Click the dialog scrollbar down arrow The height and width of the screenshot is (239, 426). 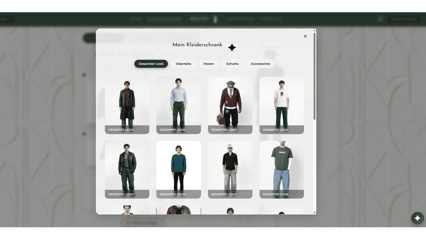pyautogui.click(x=314, y=213)
